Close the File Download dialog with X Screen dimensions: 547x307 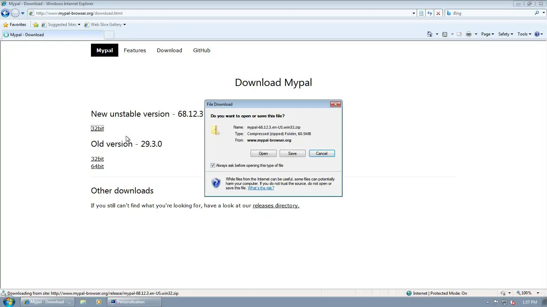point(335,104)
